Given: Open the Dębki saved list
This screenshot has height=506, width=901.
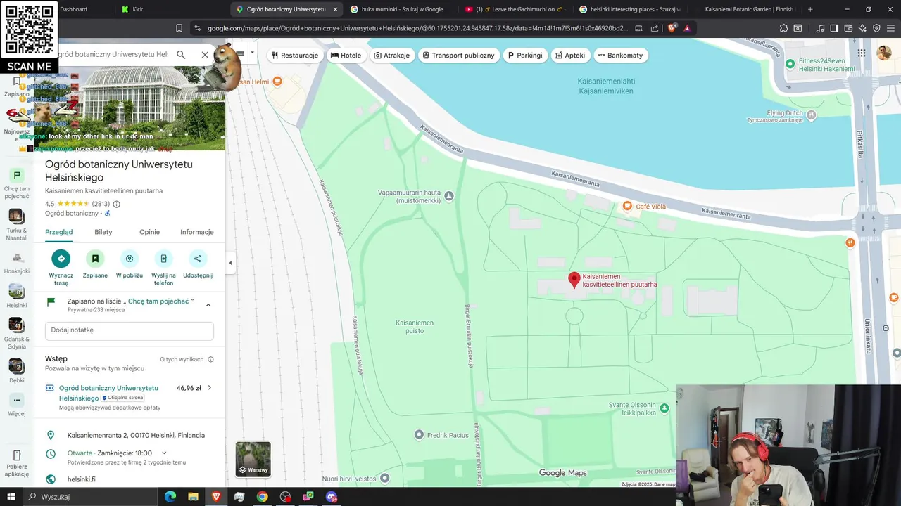Looking at the screenshot, I should pos(17,371).
